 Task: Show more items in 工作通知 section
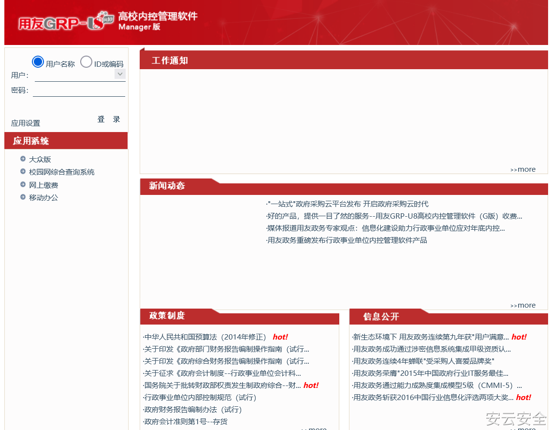point(523,169)
